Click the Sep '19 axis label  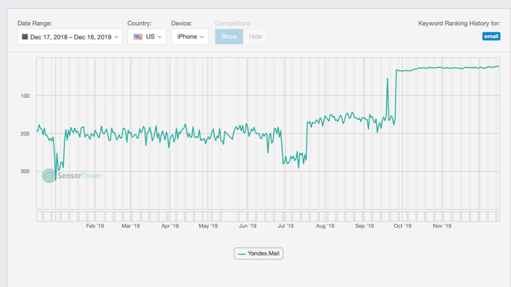pyautogui.click(x=364, y=225)
